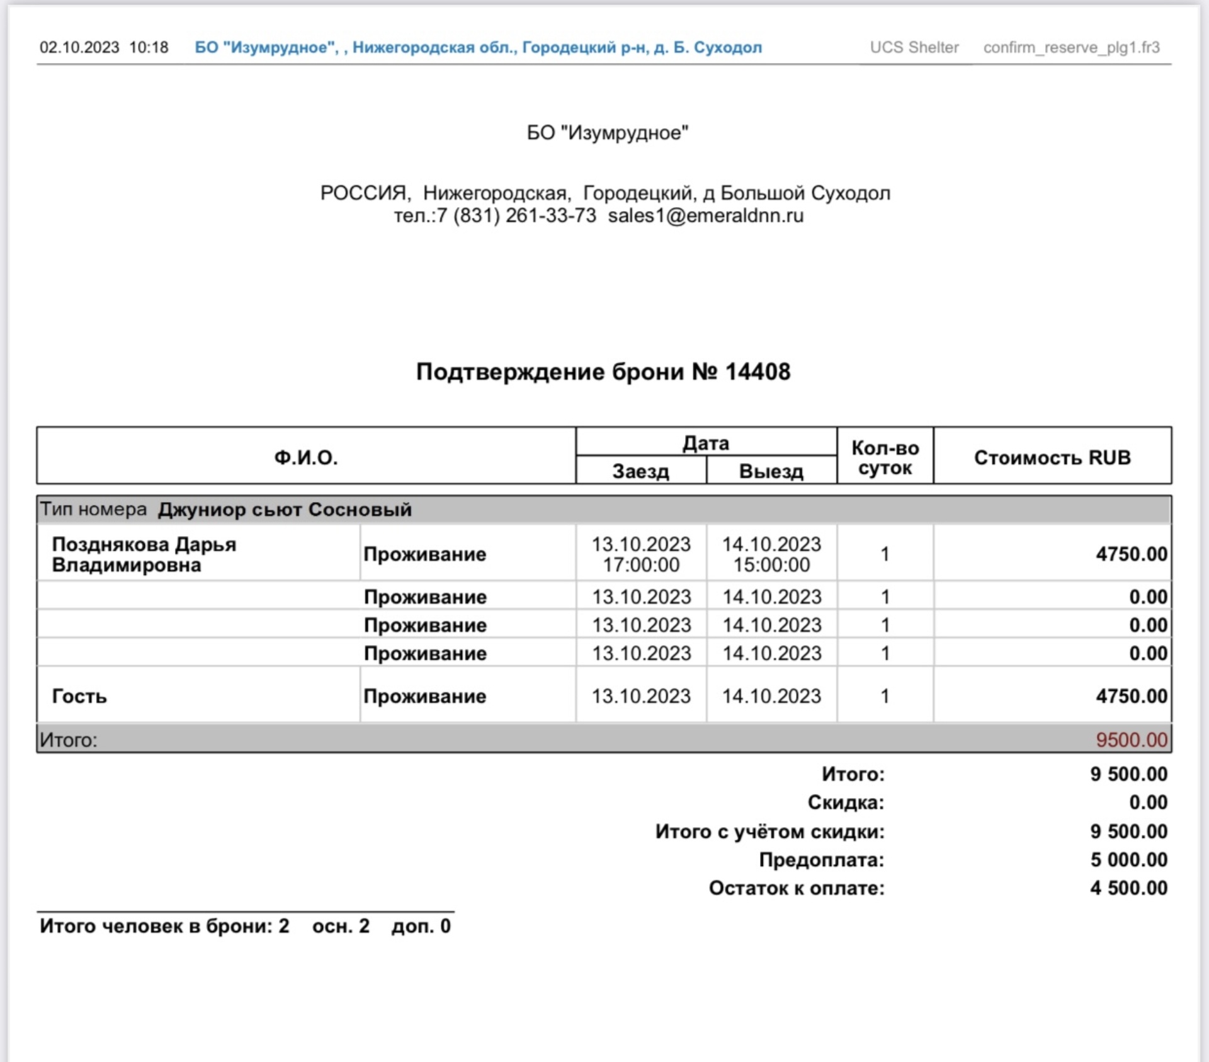Click the Итого с учётом скидки label
This screenshot has width=1209, height=1062.
pyautogui.click(x=769, y=831)
